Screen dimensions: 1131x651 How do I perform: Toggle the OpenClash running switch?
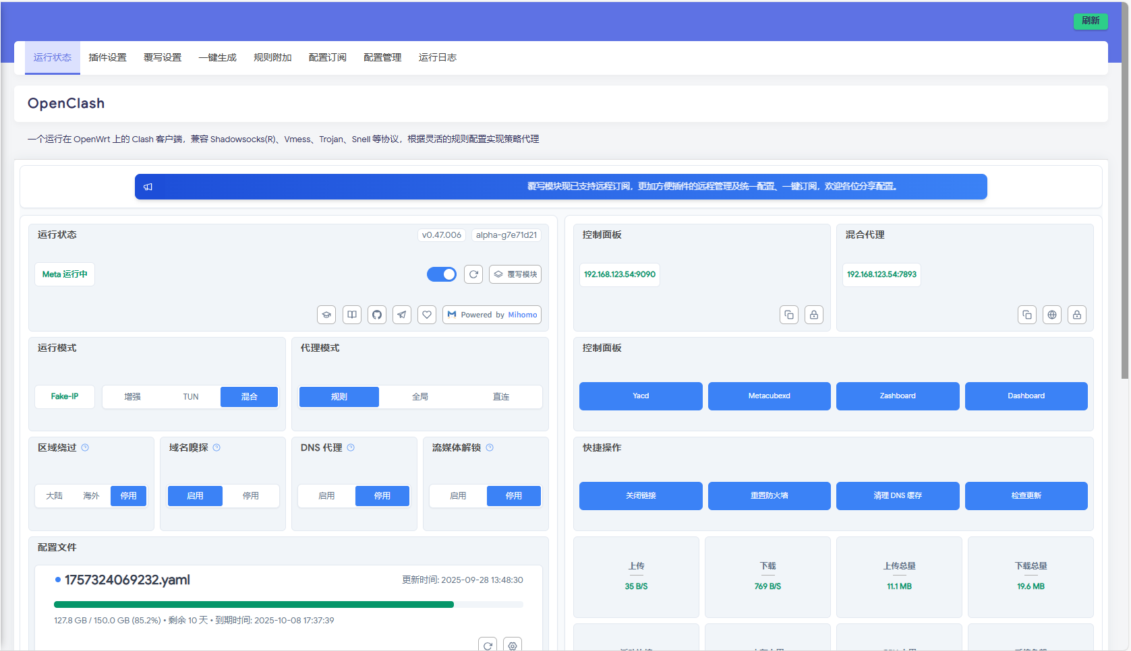[x=442, y=274]
